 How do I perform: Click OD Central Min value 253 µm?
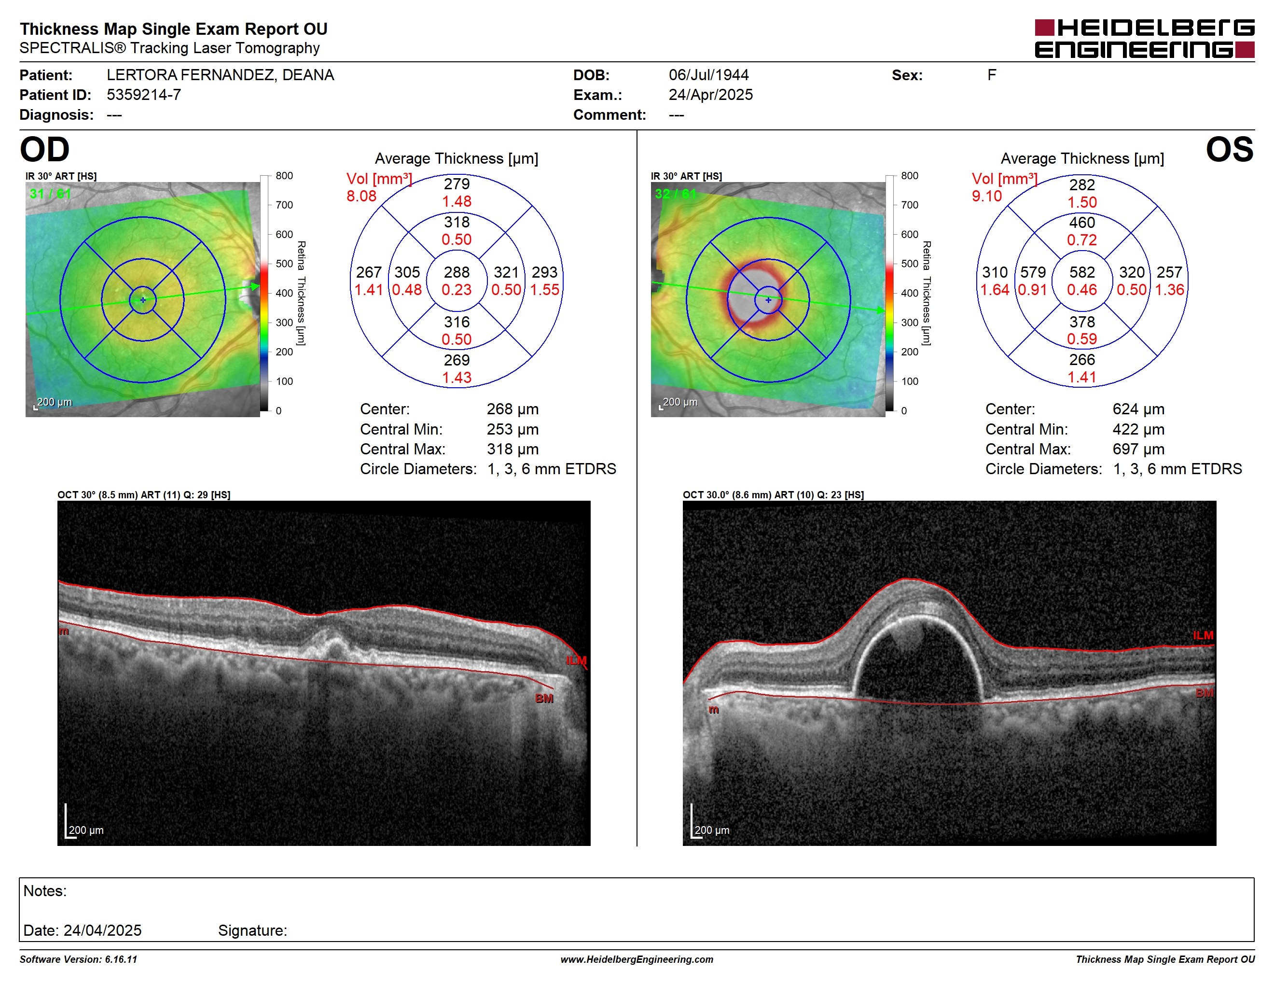coord(513,429)
